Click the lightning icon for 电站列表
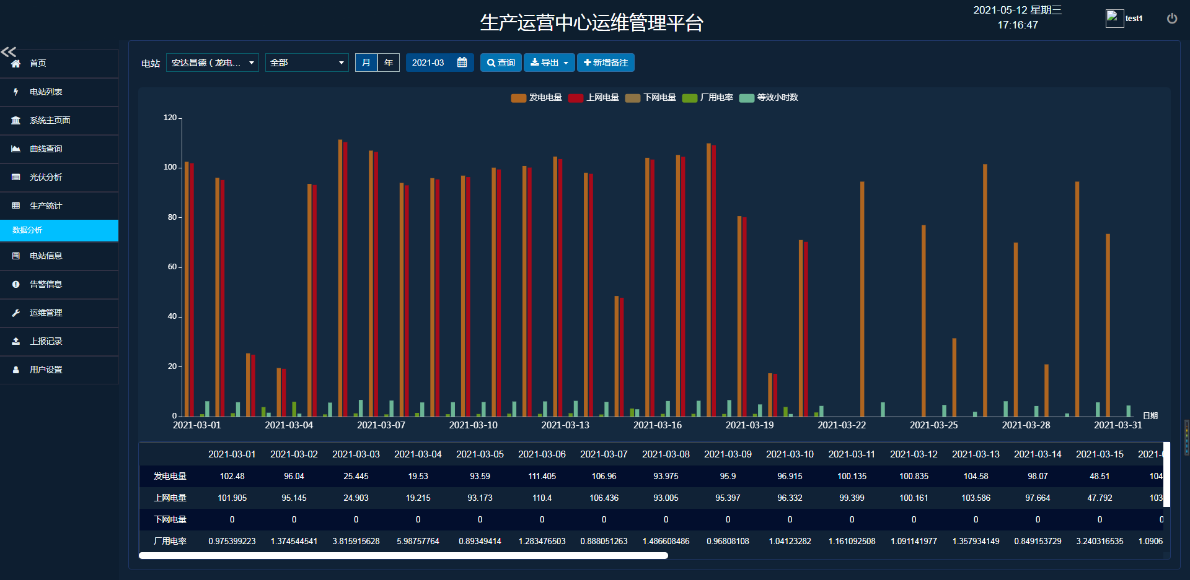The width and height of the screenshot is (1190, 580). 16,92
